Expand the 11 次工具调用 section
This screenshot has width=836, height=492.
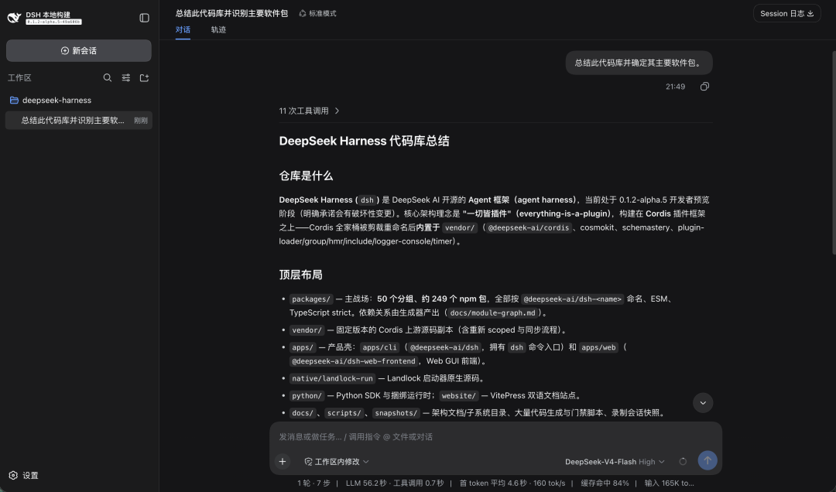309,111
